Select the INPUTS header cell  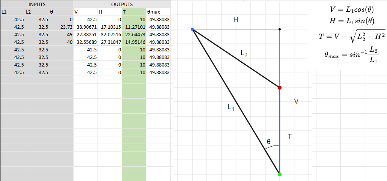[x=36, y=5]
